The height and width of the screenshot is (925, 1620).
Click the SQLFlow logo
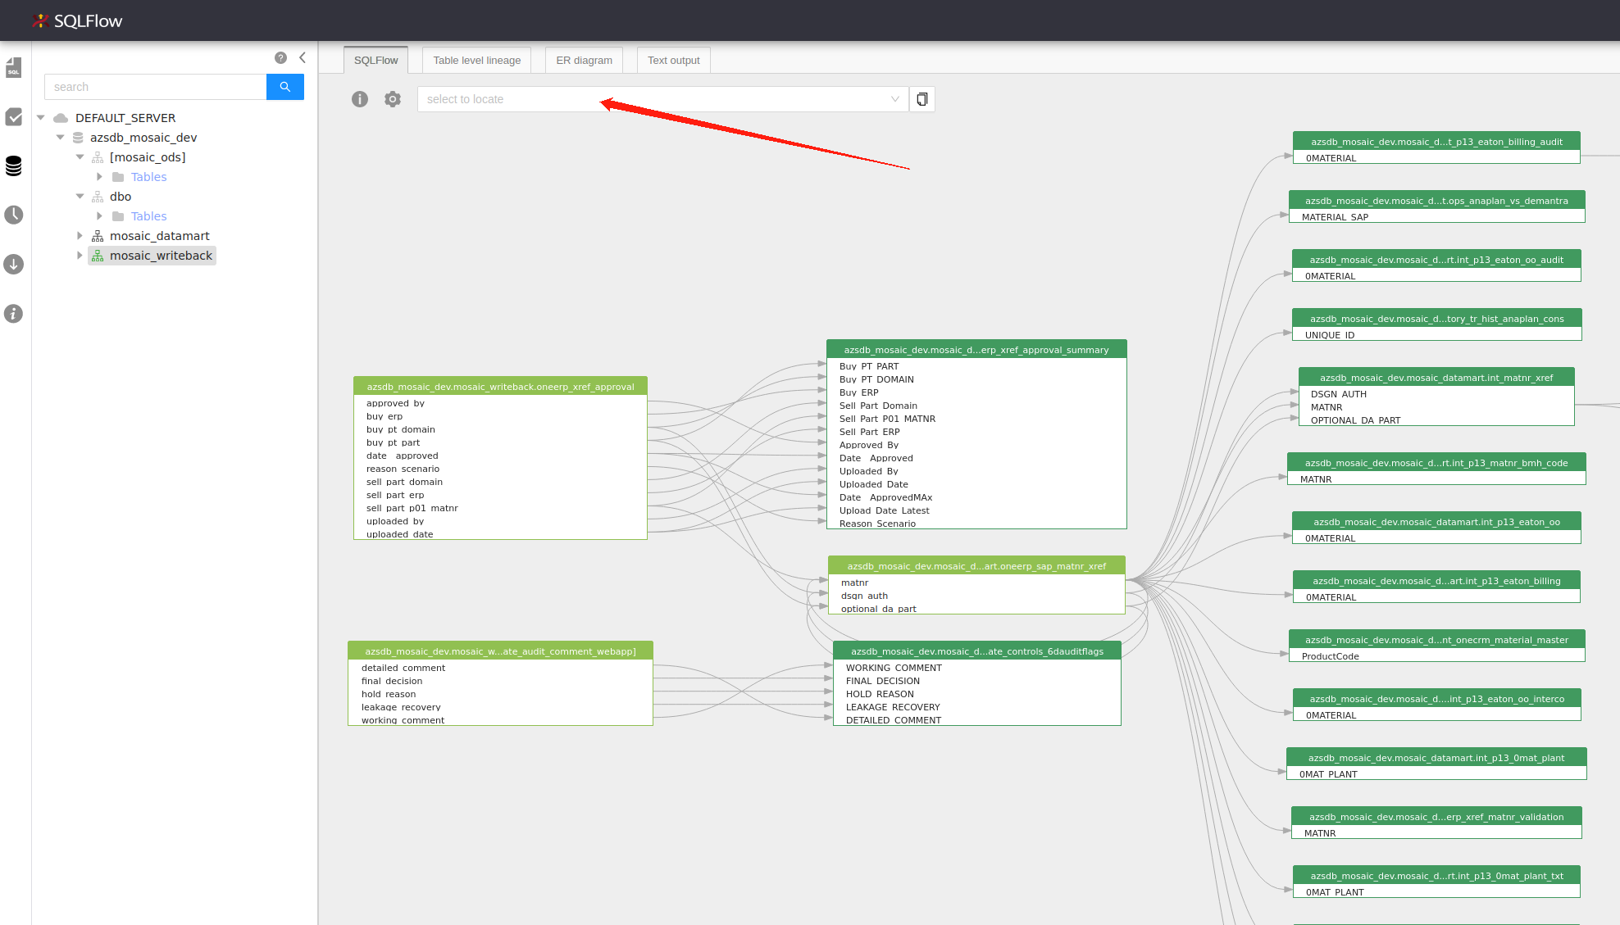(x=78, y=20)
